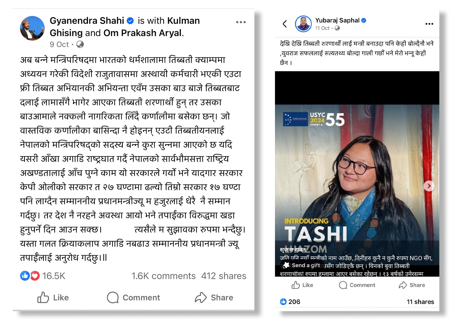This screenshot has height=328, width=464.
Task: Comment on Yubaraj Saphal's post
Action: click(357, 285)
